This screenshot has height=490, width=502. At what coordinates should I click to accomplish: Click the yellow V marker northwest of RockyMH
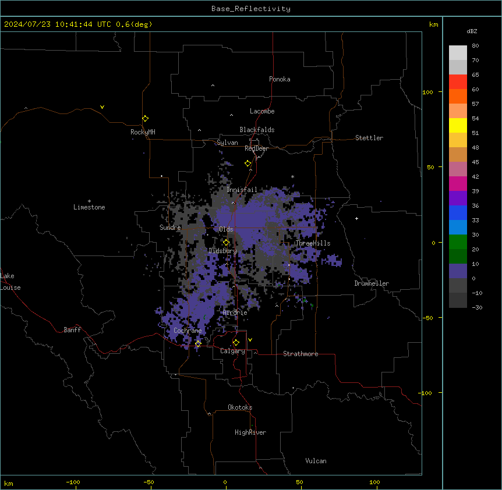102,107
